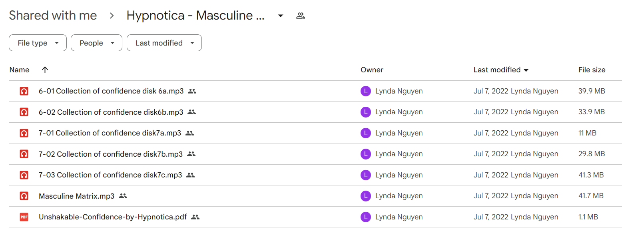Viewport: 622px width, 243px height.
Task: Click shared icon after Masculine Matrix.mp3
Action: coord(123,196)
